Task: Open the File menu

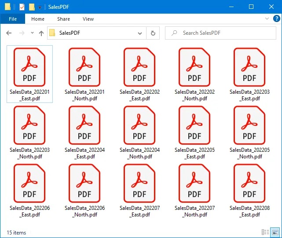Action: pyautogui.click(x=13, y=19)
